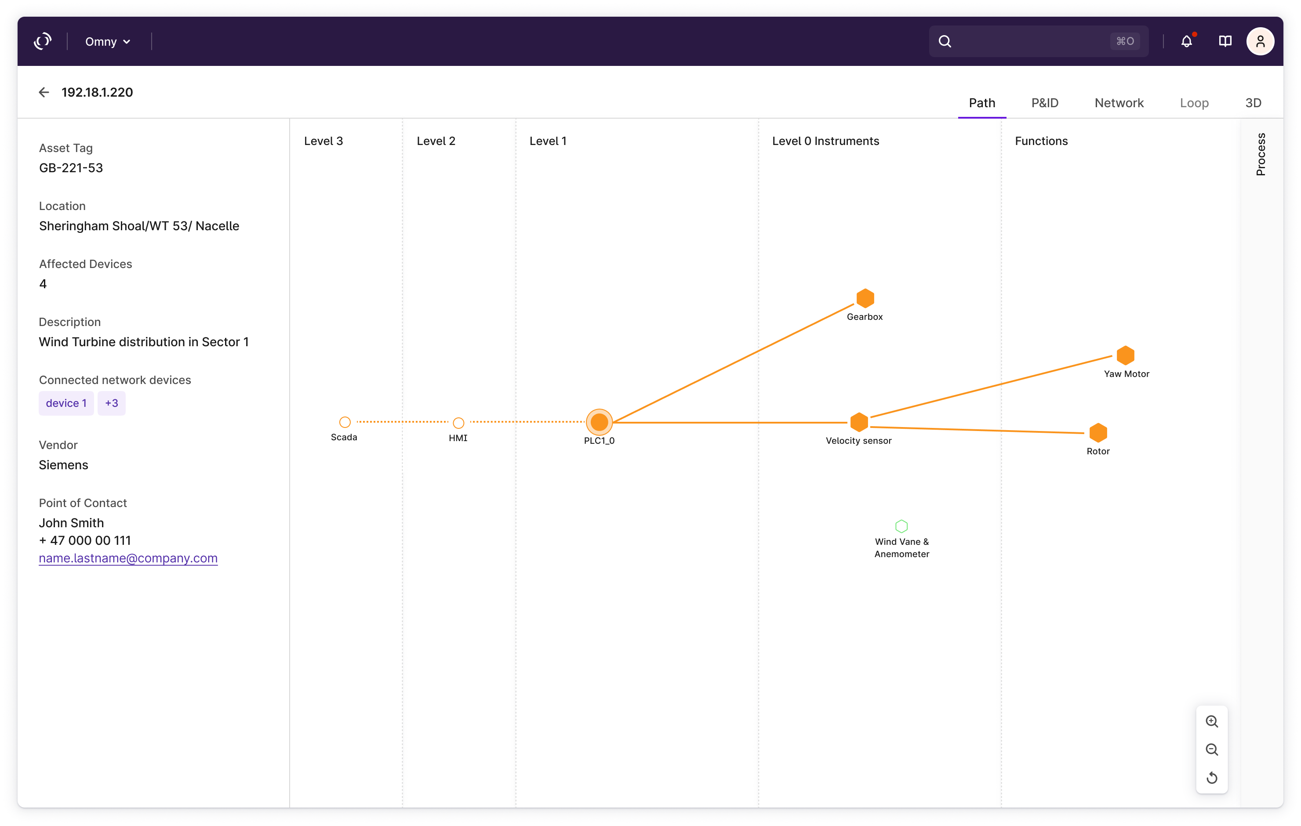Select the Wind Vane & Anemometer node
Screen dimensions: 1301x826
(901, 526)
